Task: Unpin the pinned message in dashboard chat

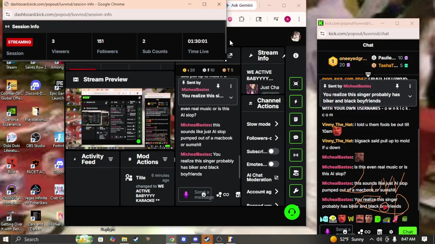Action: tap(218, 86)
